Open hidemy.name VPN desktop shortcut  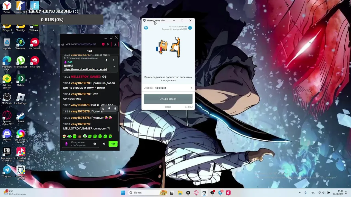[x=21, y=173]
